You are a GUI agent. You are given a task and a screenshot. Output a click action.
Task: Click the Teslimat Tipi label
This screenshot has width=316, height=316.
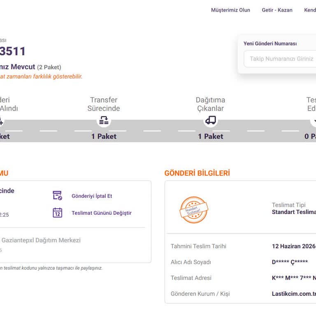(x=288, y=205)
